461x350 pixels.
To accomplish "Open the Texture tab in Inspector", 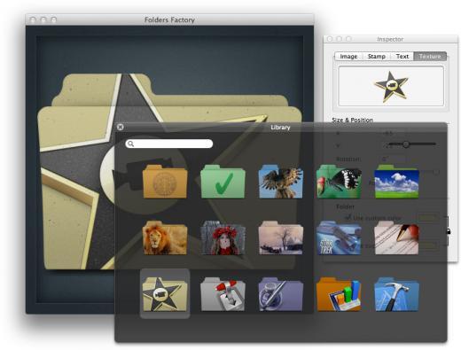I will pyautogui.click(x=430, y=56).
